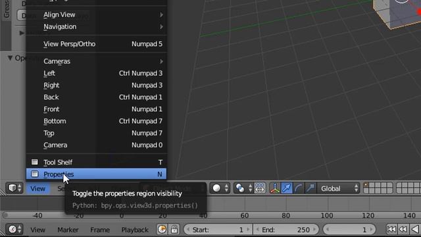This screenshot has height=237, width=421.
Task: Increase the End frame value arrow
Action: pyautogui.click(x=314, y=230)
